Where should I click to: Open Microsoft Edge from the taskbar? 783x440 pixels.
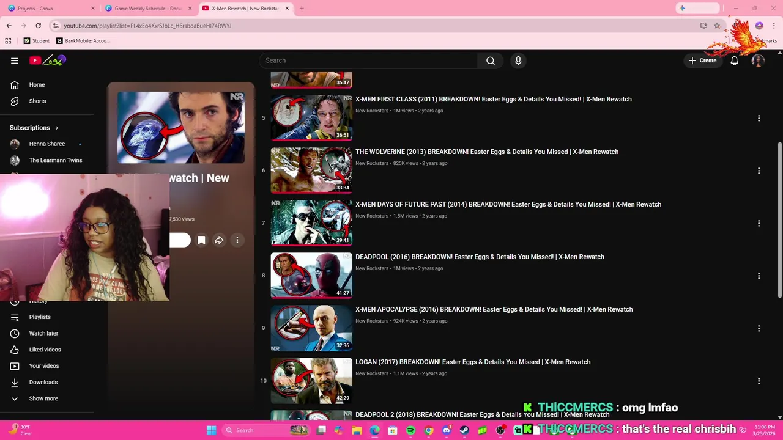[x=374, y=430]
